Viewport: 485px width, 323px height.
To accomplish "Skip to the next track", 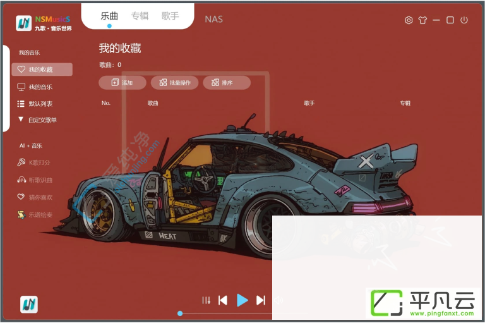I will (261, 300).
